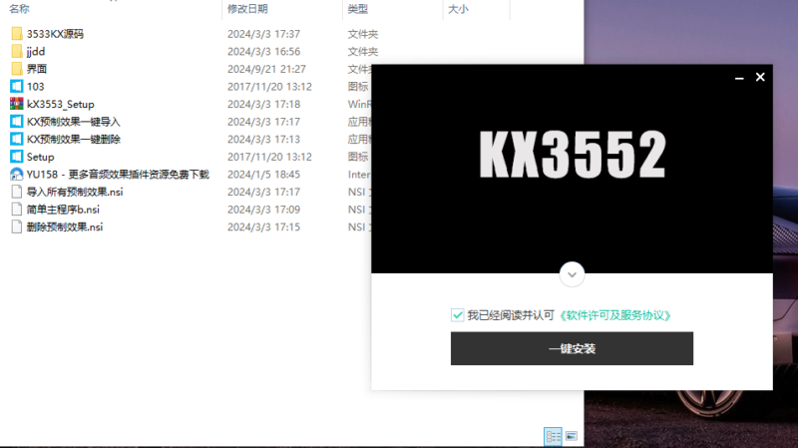This screenshot has height=448, width=798.
Task: Click the 一键安装 install button
Action: coord(572,349)
